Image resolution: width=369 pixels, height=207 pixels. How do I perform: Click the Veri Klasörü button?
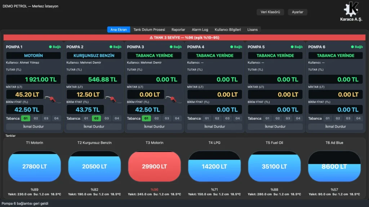pyautogui.click(x=270, y=12)
